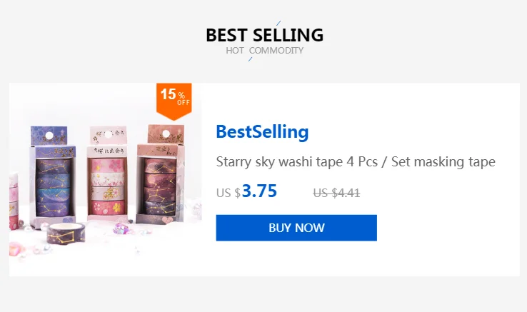Open the Starry sky washi tape product title
Image resolution: width=527 pixels, height=312 pixels.
[356, 162]
